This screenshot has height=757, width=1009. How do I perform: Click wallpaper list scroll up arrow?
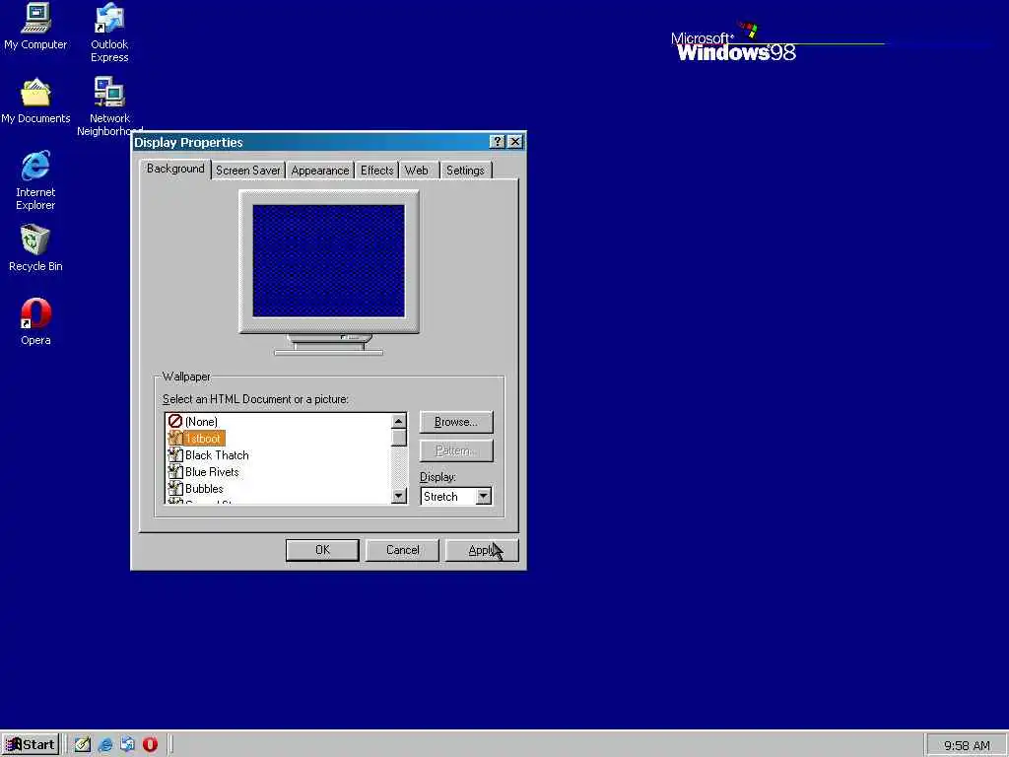coord(399,421)
